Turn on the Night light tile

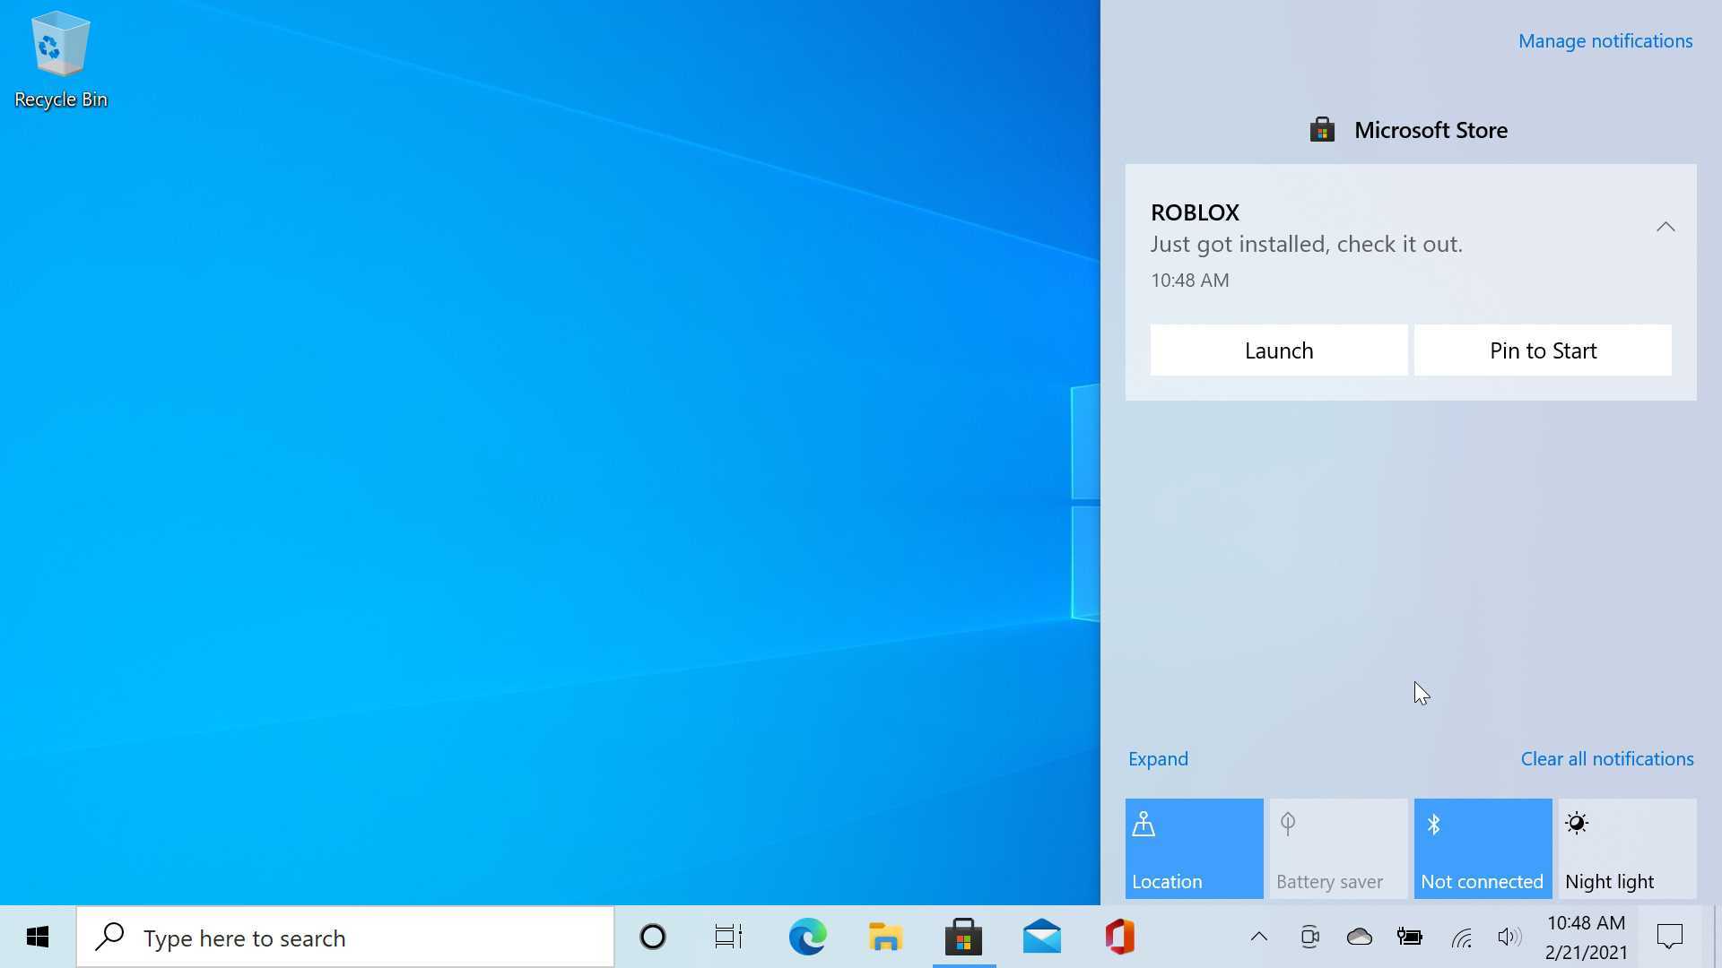tap(1627, 848)
